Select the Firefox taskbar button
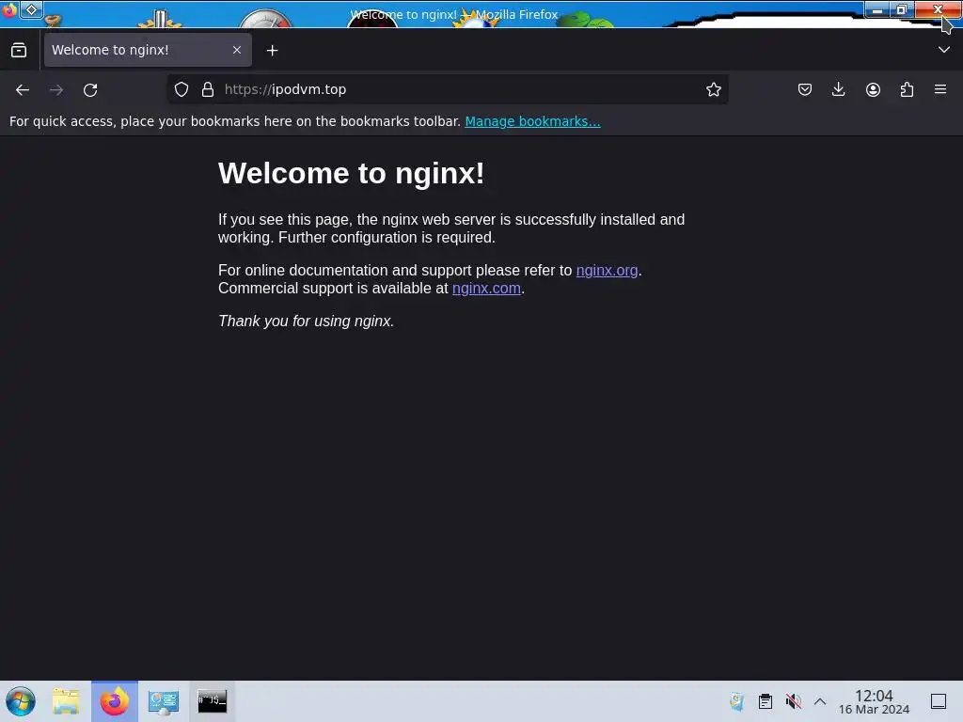 click(x=114, y=701)
